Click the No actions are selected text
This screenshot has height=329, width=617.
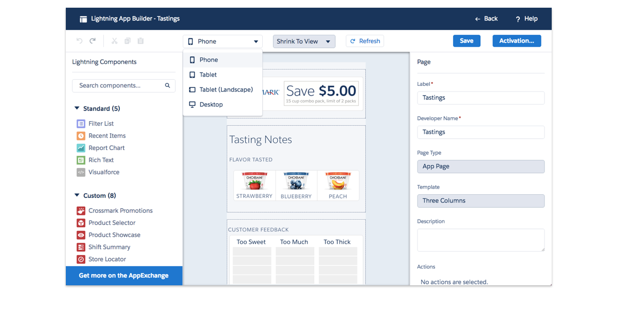click(454, 282)
